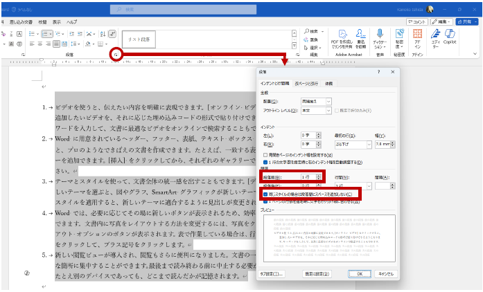The image size is (483, 292).
Task: Click the Dictate microphone icon
Action: (379, 35)
